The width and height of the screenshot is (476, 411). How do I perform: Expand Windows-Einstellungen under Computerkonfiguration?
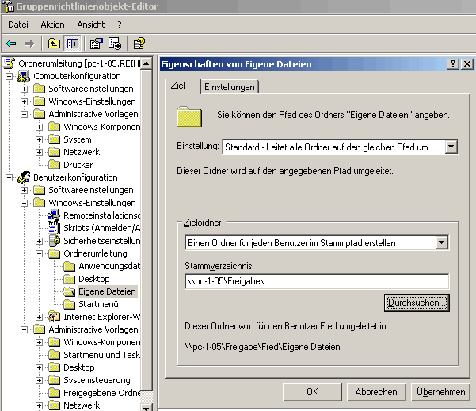pos(24,101)
